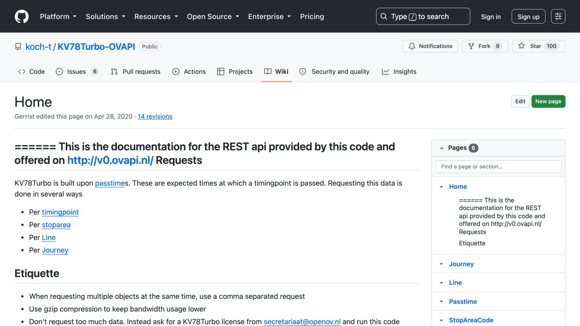Open the Home page in sidebar

click(458, 187)
